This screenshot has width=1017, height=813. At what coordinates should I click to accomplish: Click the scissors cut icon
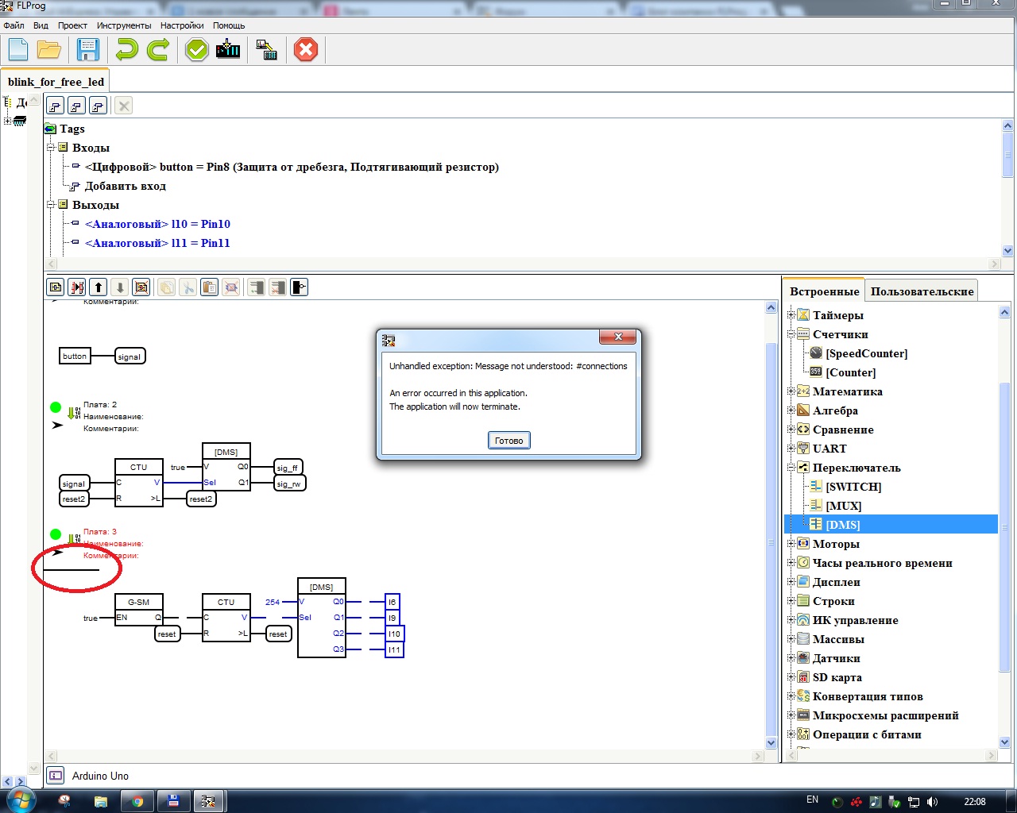point(188,287)
